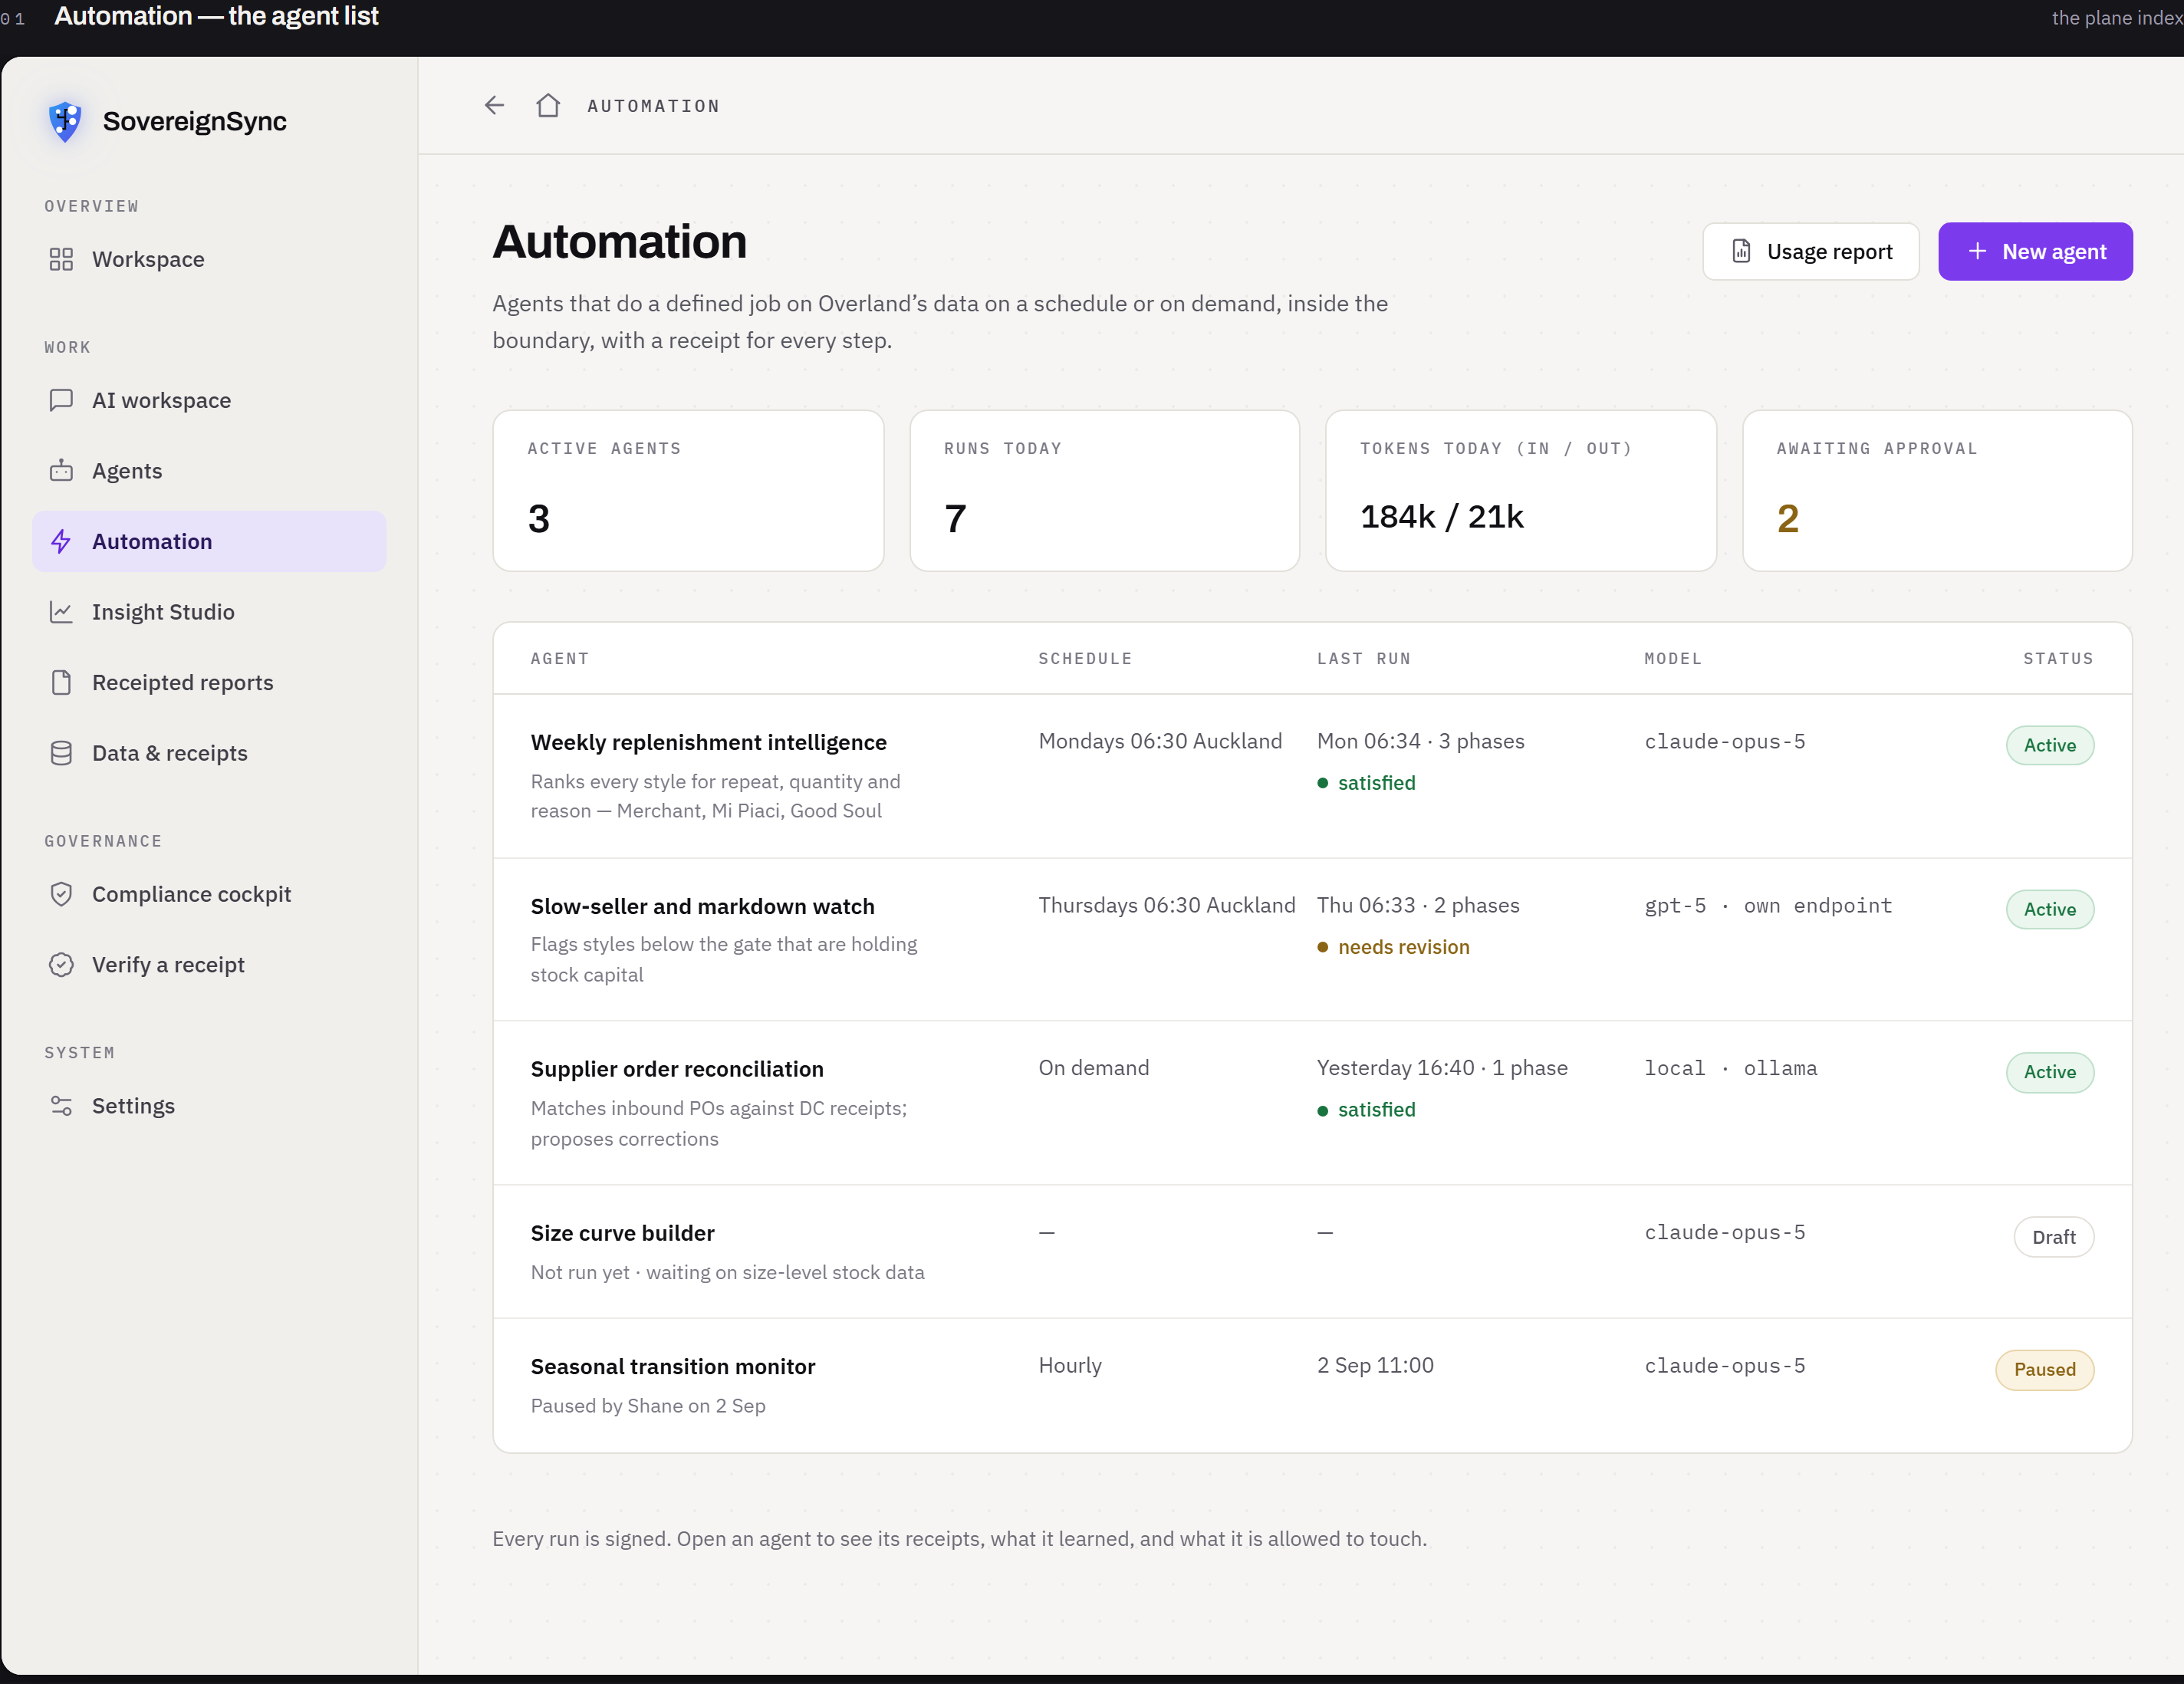This screenshot has height=1684, width=2184.
Task: Click the Awaiting Approval stat card
Action: [x=1937, y=491]
